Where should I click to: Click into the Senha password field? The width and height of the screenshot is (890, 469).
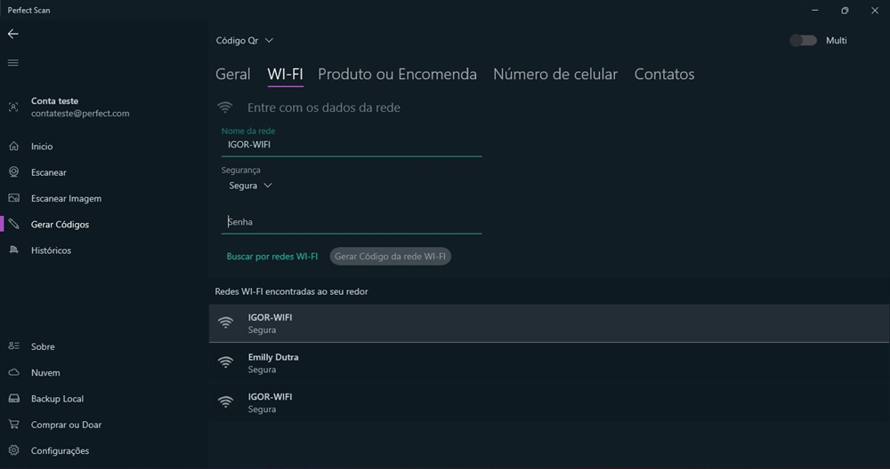click(x=352, y=222)
